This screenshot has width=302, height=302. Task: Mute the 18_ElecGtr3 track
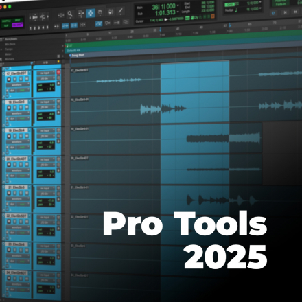point(27,108)
